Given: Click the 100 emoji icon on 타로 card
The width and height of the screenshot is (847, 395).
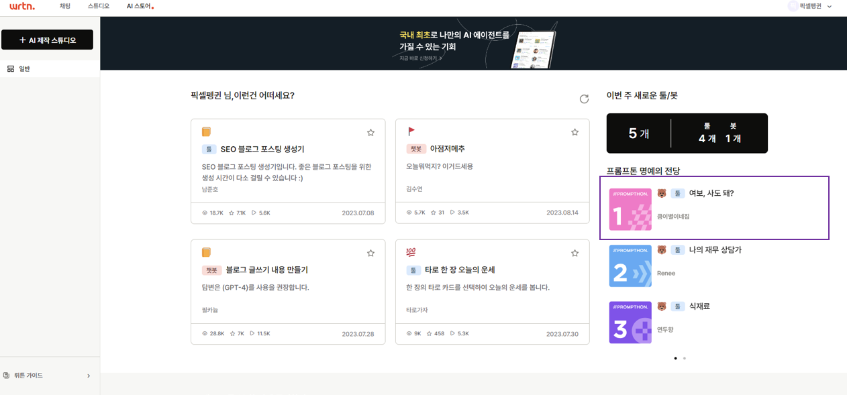Looking at the screenshot, I should click(411, 252).
